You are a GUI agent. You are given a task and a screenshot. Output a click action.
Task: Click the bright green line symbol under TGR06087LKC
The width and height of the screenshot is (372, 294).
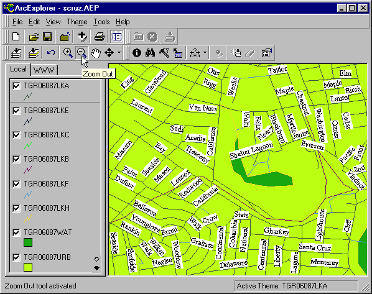pyautogui.click(x=28, y=145)
